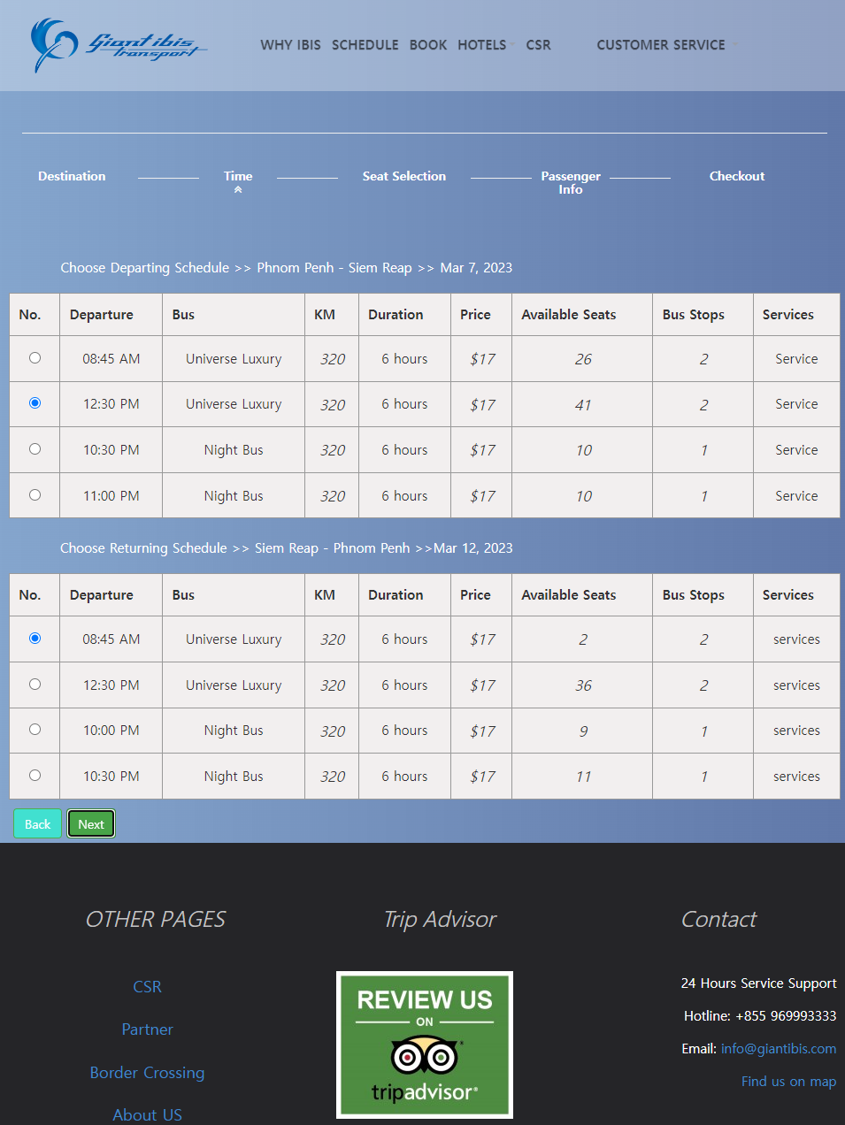
Task: Open the About US footer link
Action: pyautogui.click(x=147, y=1115)
